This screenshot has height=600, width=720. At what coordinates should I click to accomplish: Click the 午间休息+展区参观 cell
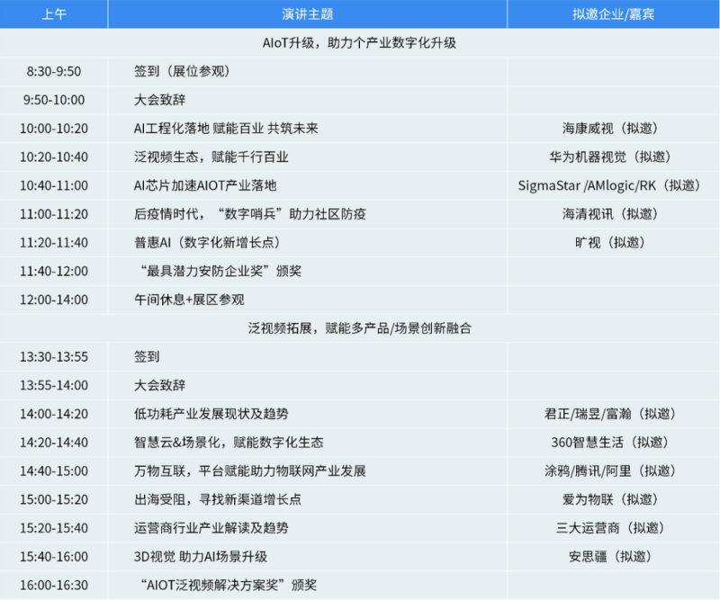pos(189,300)
